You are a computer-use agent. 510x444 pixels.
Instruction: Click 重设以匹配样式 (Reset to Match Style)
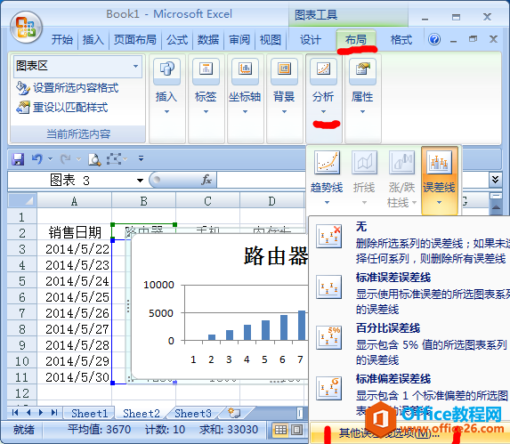pos(61,108)
